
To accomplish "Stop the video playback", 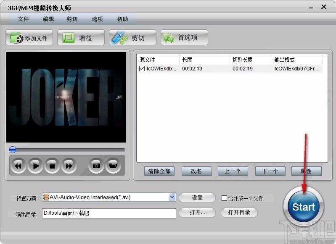I will pyautogui.click(x=52, y=166).
